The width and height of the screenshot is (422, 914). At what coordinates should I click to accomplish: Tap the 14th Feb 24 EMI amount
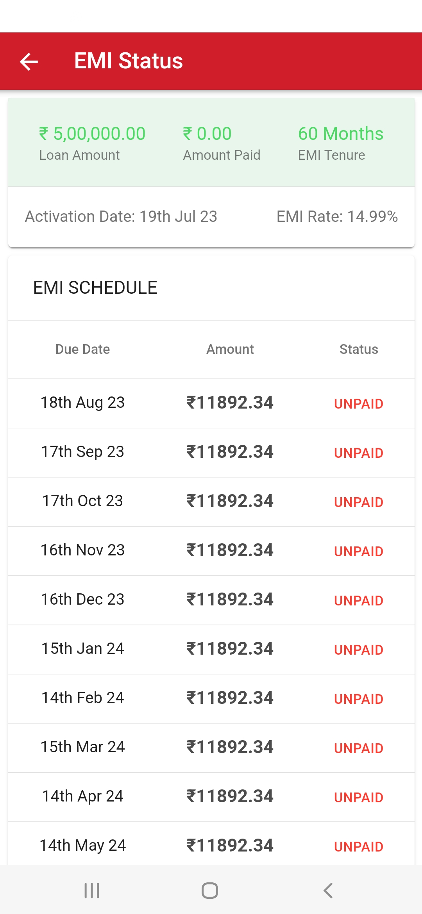[230, 698]
